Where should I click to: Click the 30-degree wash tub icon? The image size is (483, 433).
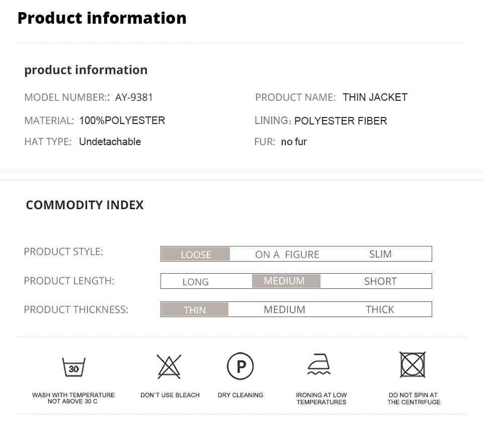(73, 367)
